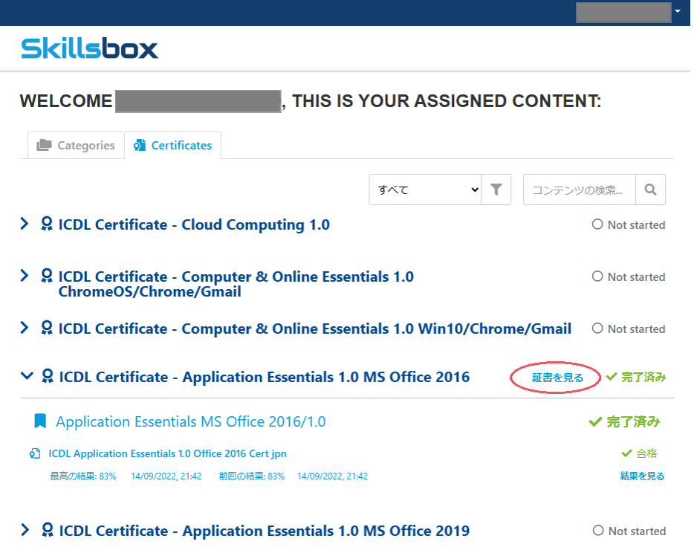The height and width of the screenshot is (553, 694).
Task: Collapse the MS Office 2016 certificate row
Action: pos(27,376)
